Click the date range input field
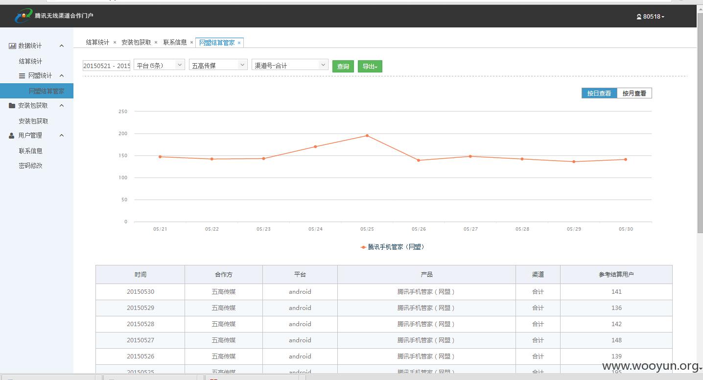 click(x=107, y=66)
